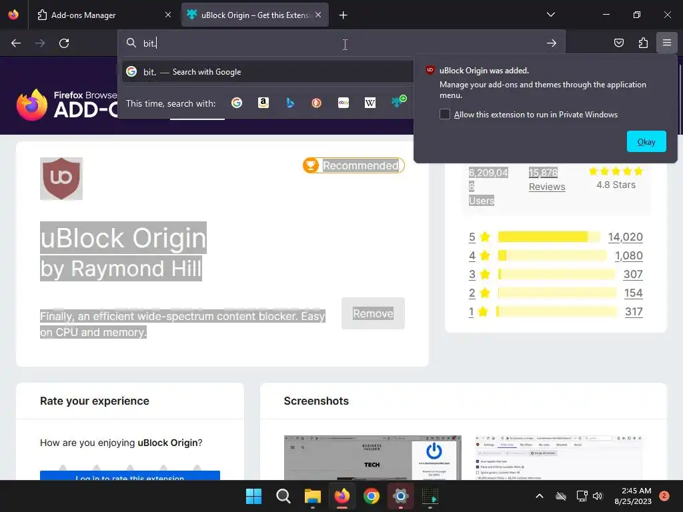Open the first Business Insider screenshot thumbnail
Screen dimensions: 683x512
(372, 457)
